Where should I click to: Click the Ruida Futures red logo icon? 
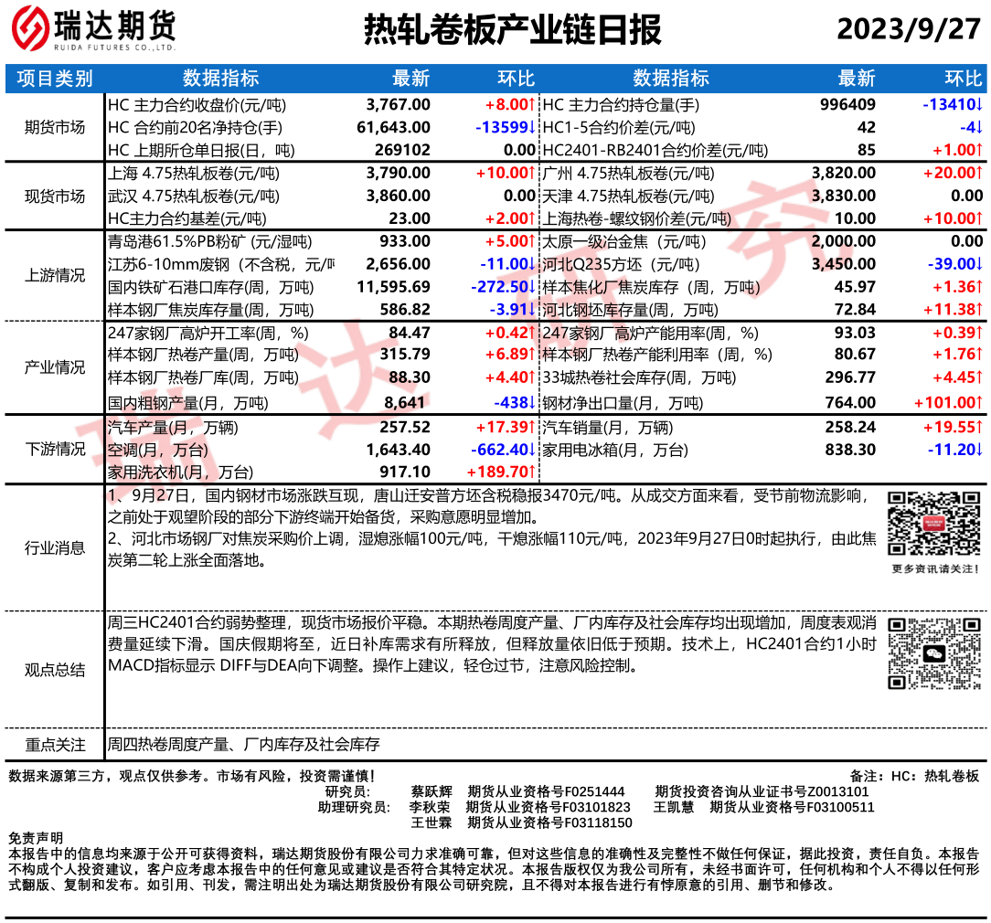(x=29, y=30)
